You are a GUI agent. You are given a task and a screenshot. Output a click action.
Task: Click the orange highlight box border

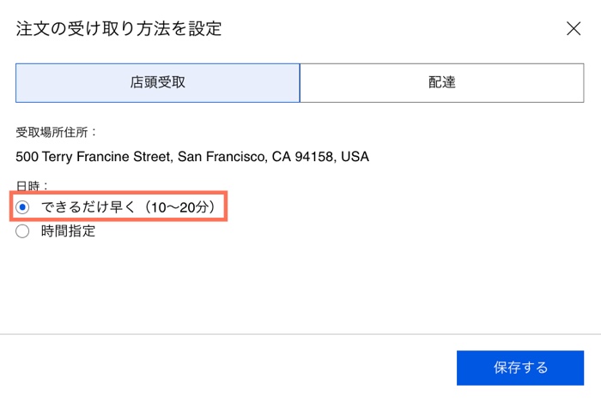coord(226,206)
